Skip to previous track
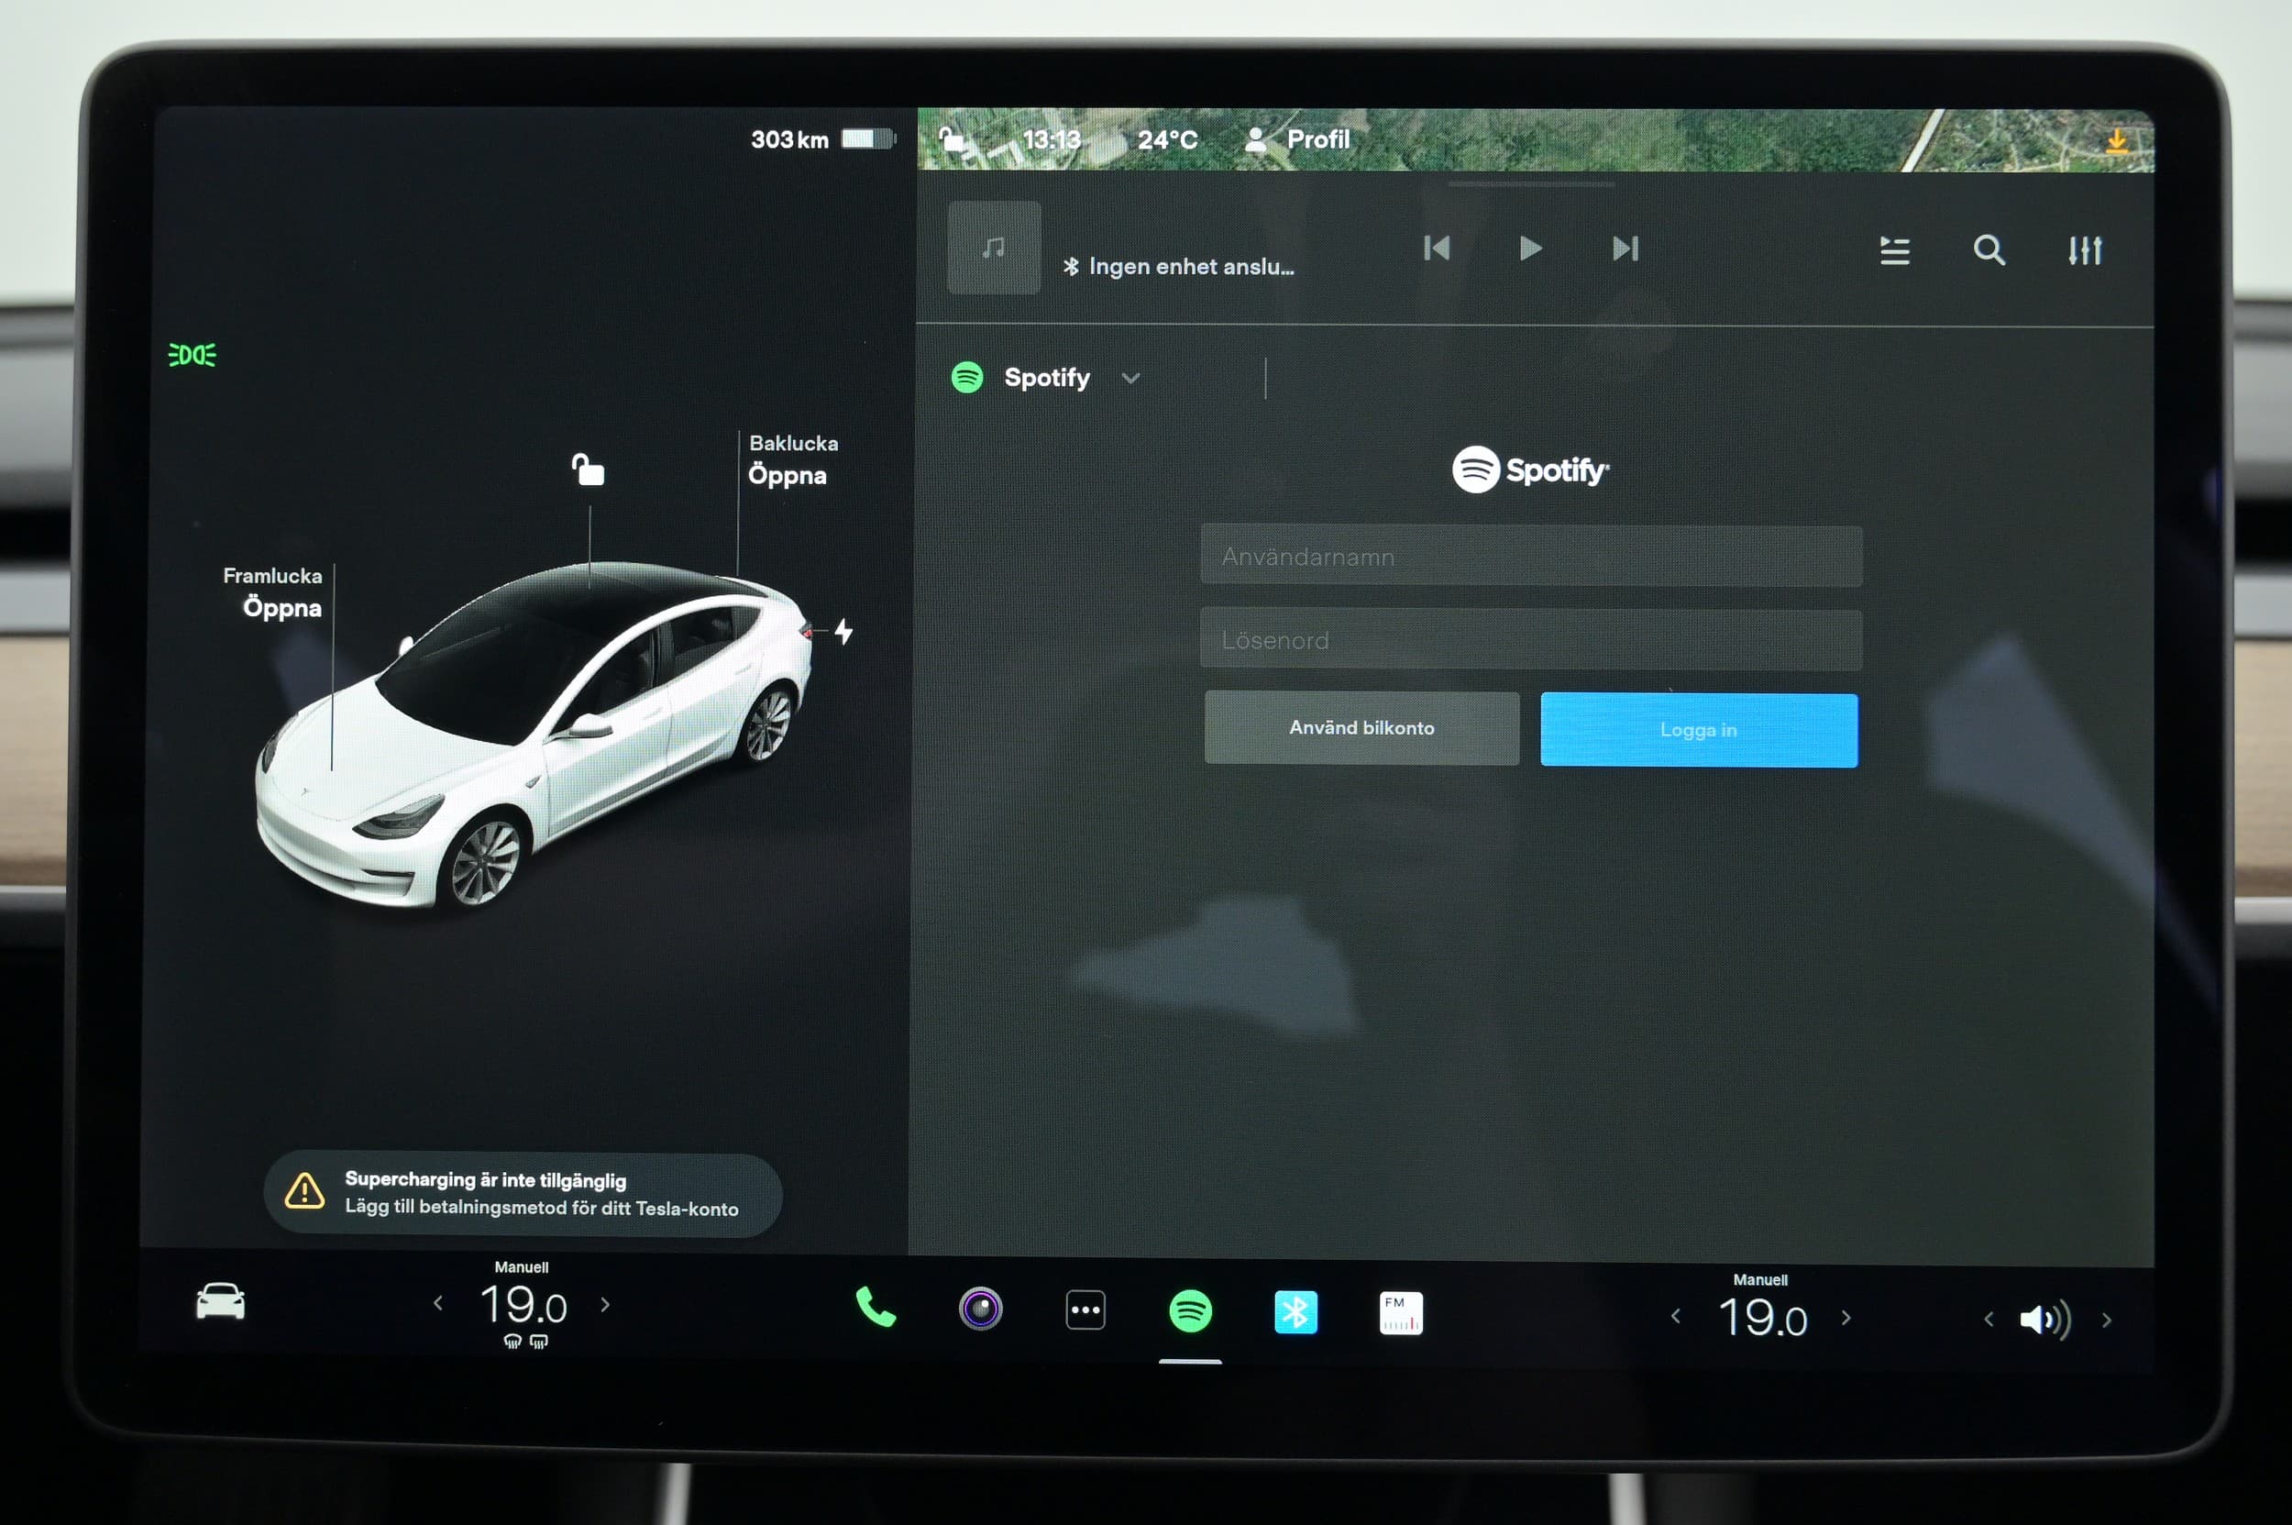The width and height of the screenshot is (2292, 1525). (1437, 248)
